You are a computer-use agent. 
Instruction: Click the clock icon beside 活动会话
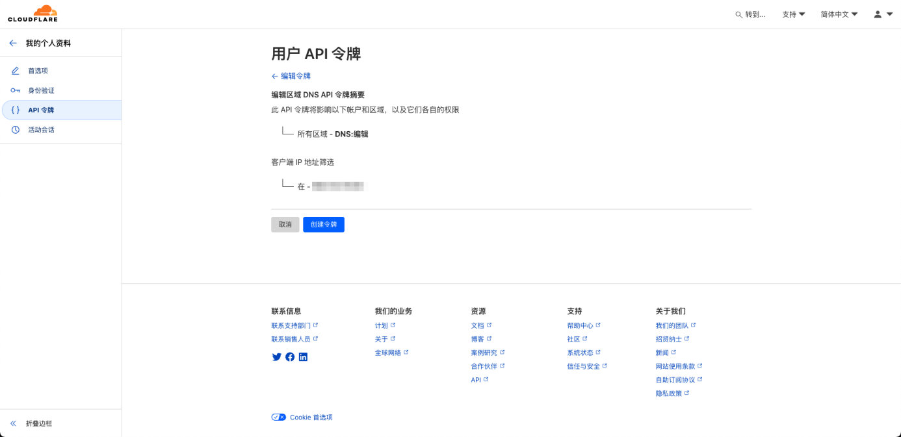click(x=16, y=129)
